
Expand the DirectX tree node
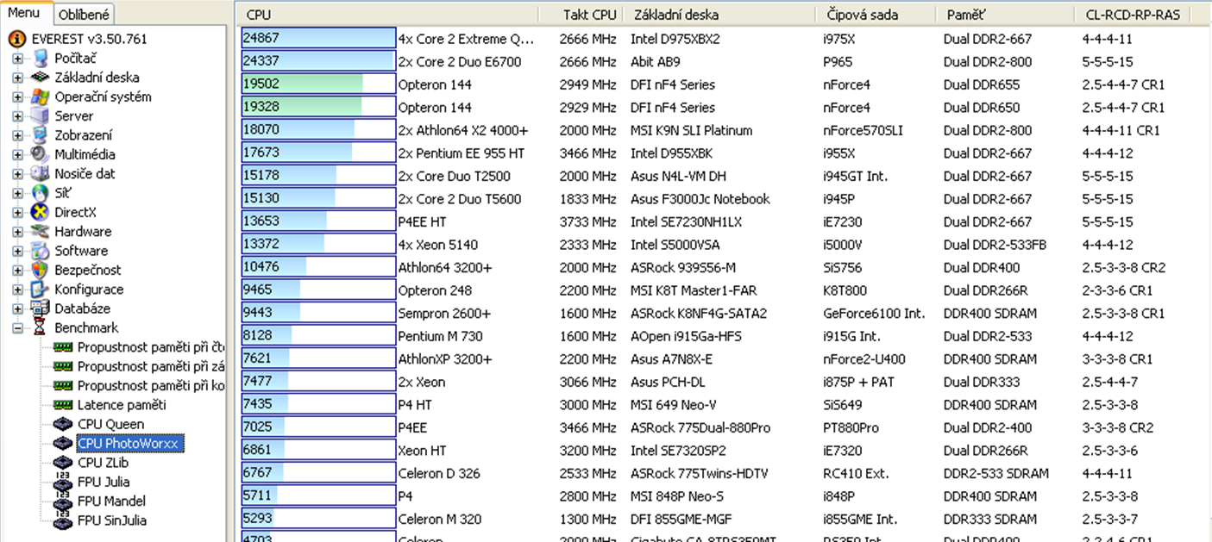17,213
